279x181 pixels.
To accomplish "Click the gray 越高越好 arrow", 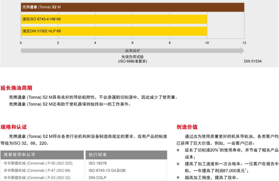I will [x=132, y=51].
